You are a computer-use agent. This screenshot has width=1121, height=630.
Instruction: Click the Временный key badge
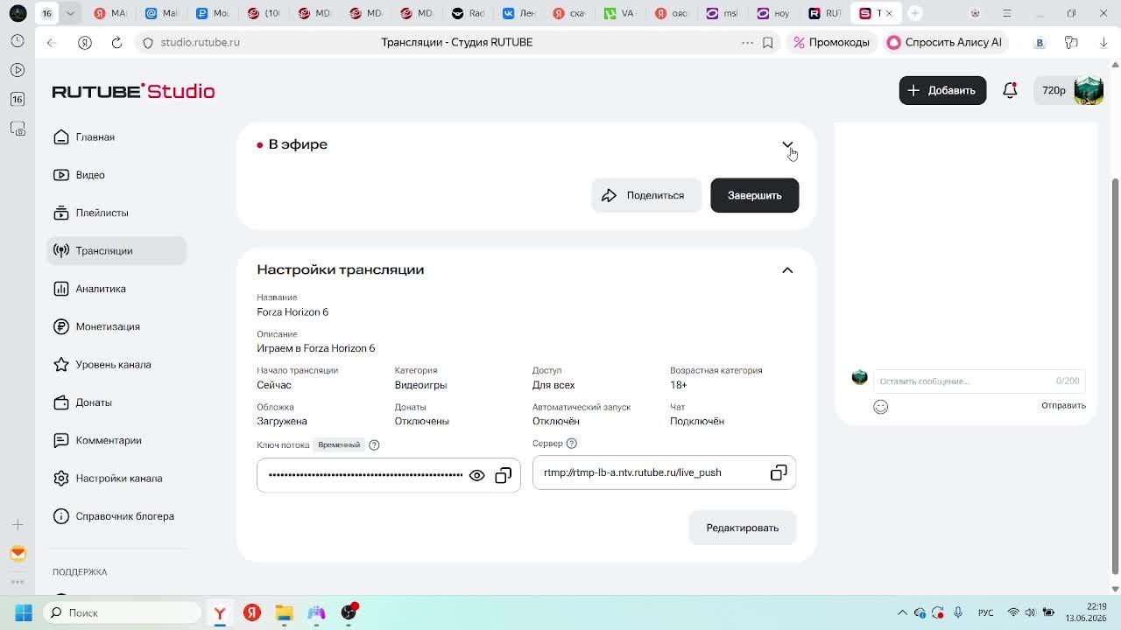(339, 445)
